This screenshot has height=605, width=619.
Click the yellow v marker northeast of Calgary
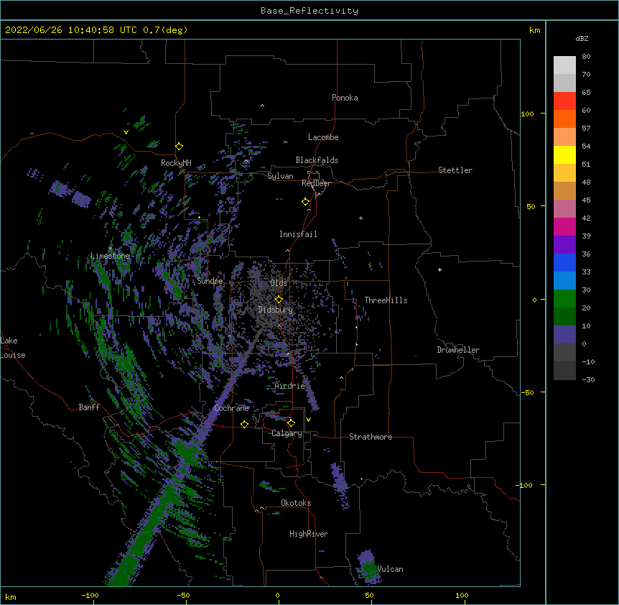click(x=308, y=420)
